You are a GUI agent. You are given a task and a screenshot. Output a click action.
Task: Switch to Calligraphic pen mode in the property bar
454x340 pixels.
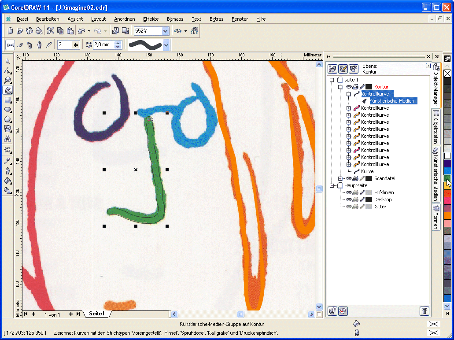(x=39, y=45)
